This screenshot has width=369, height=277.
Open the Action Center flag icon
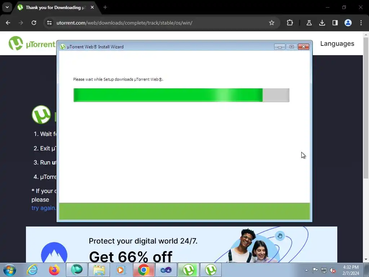pyautogui.click(x=315, y=270)
